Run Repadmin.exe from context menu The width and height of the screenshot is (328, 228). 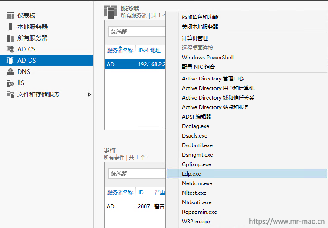[x=199, y=212]
